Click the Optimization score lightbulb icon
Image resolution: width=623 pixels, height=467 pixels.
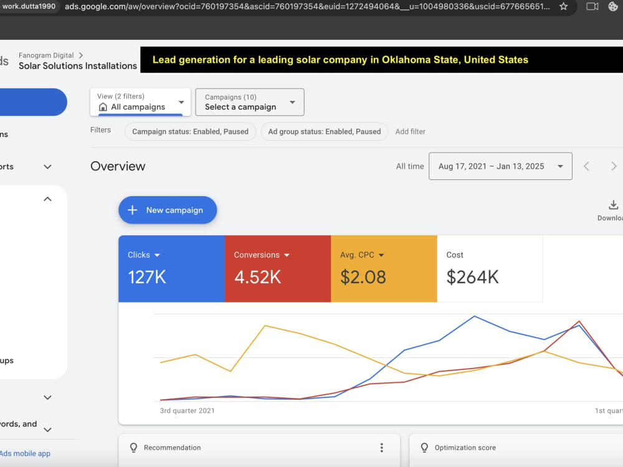tap(424, 448)
